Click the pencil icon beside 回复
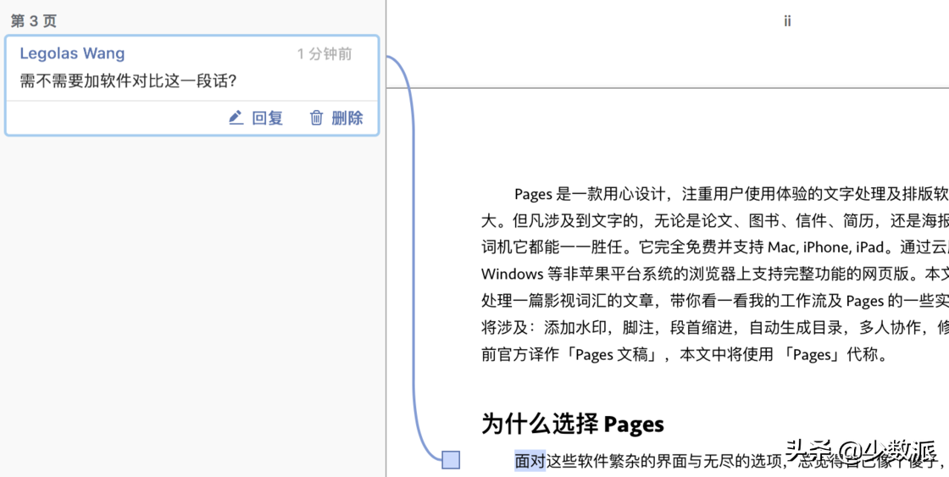Image resolution: width=949 pixels, height=477 pixels. pos(236,118)
